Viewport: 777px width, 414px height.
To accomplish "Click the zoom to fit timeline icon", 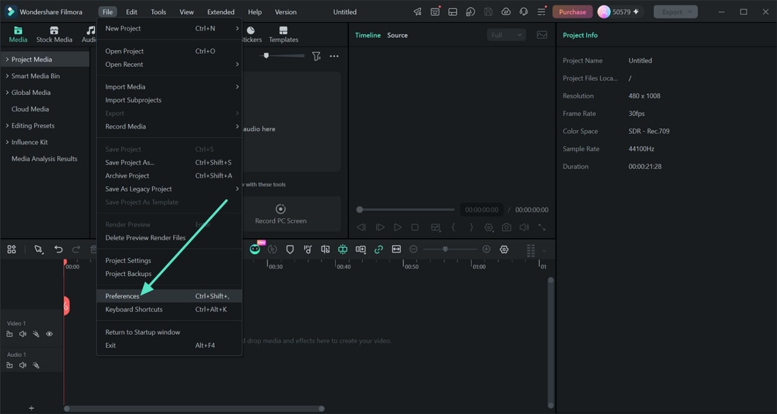I will pyautogui.click(x=396, y=249).
